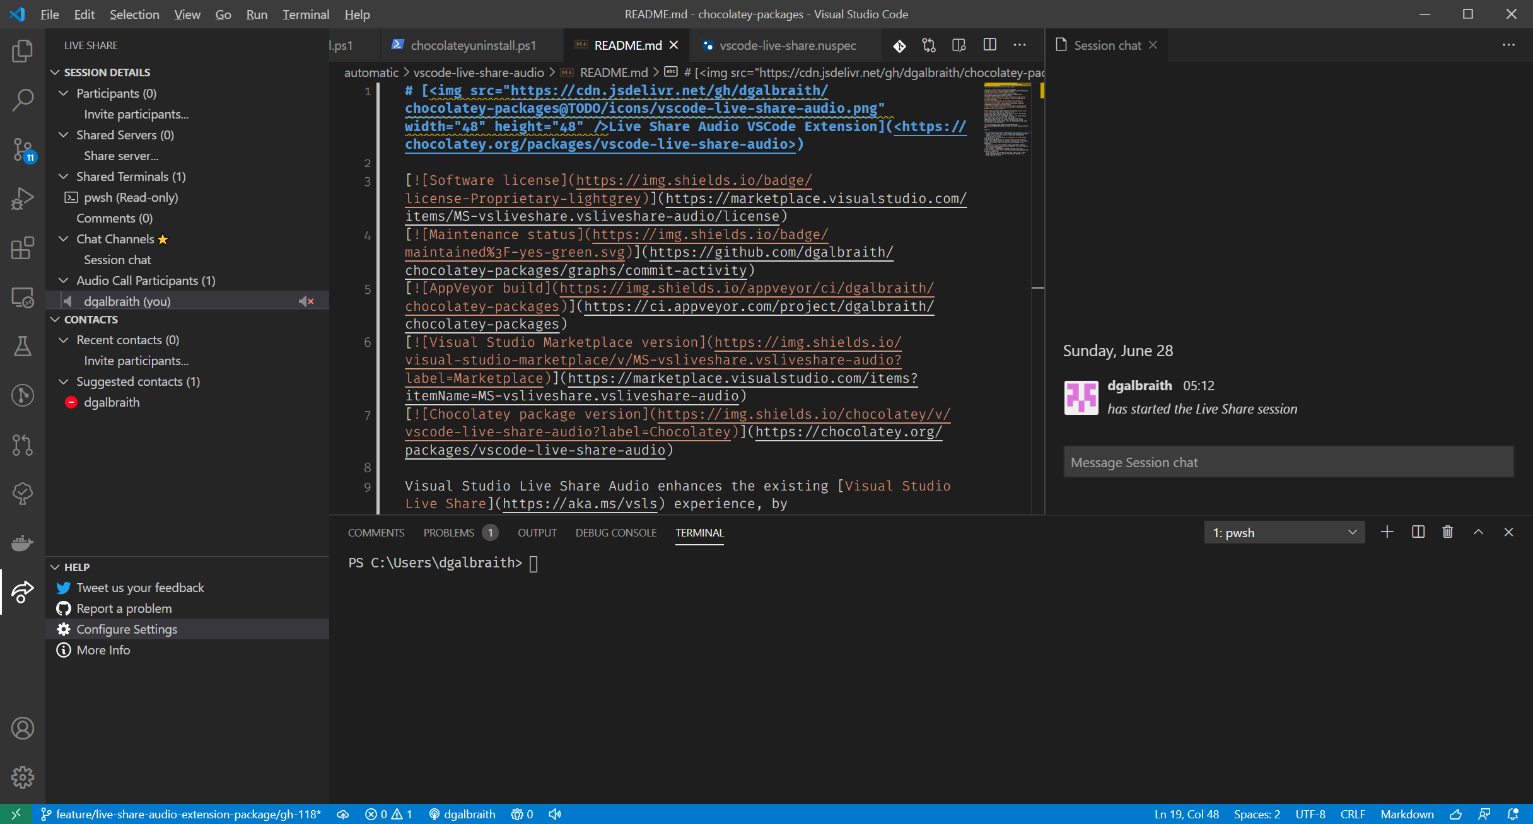Open the Terminal menu
This screenshot has width=1533, height=824.
pyautogui.click(x=306, y=14)
